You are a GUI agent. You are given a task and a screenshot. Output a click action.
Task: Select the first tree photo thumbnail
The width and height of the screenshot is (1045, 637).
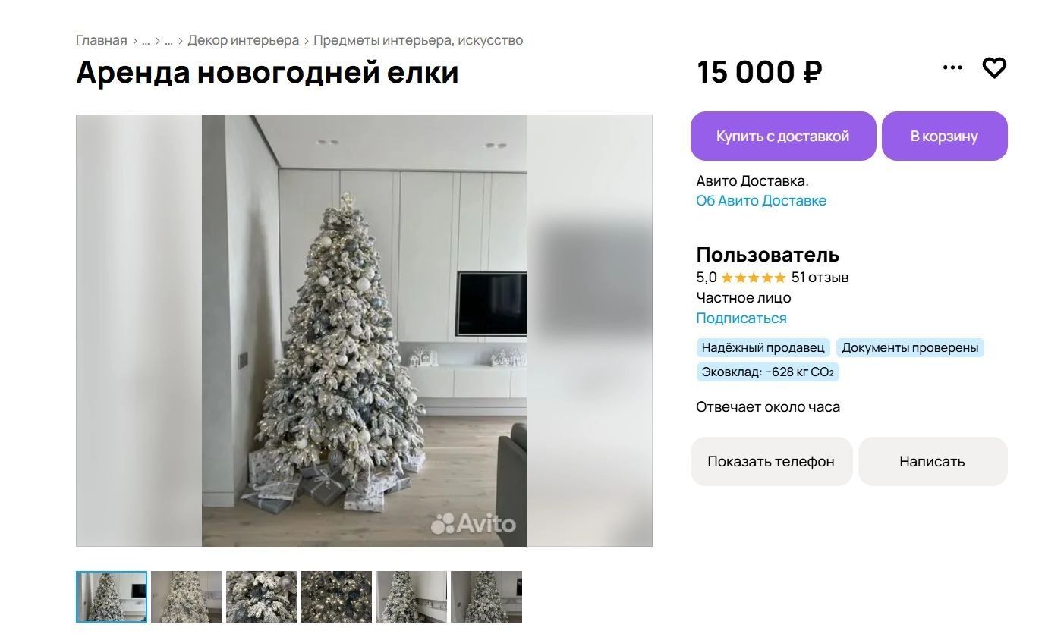click(112, 597)
